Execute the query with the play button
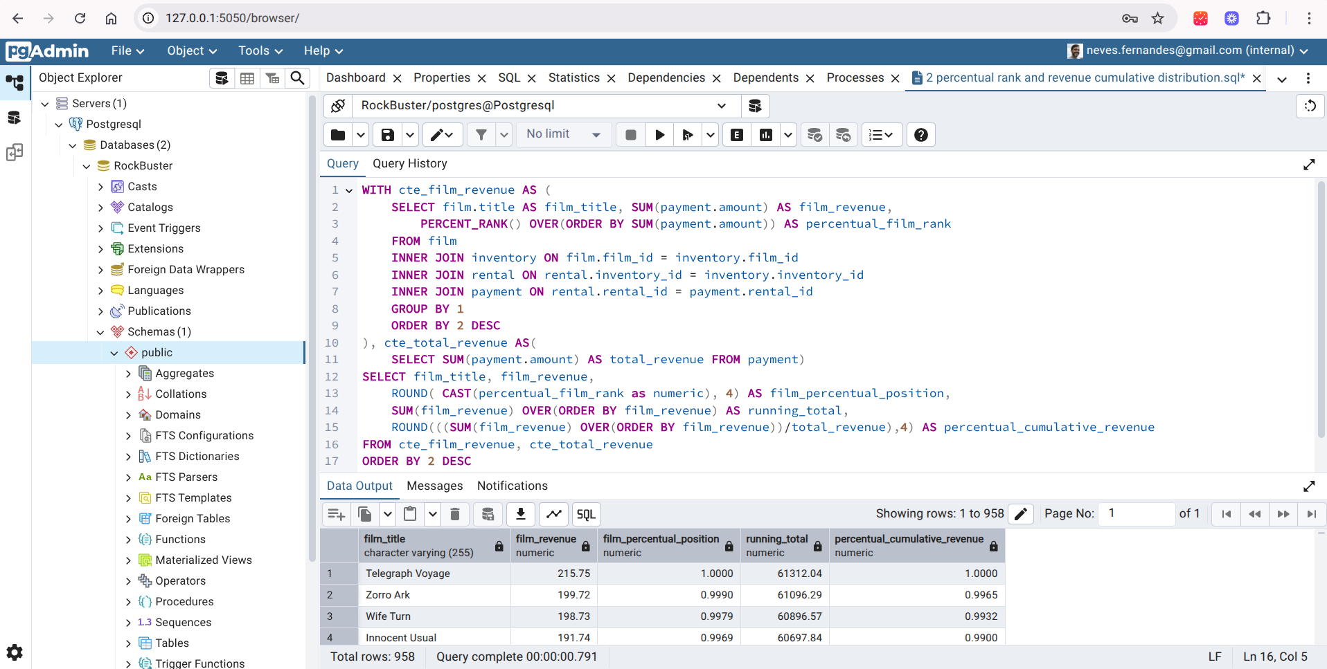This screenshot has width=1327, height=669. pyautogui.click(x=659, y=134)
